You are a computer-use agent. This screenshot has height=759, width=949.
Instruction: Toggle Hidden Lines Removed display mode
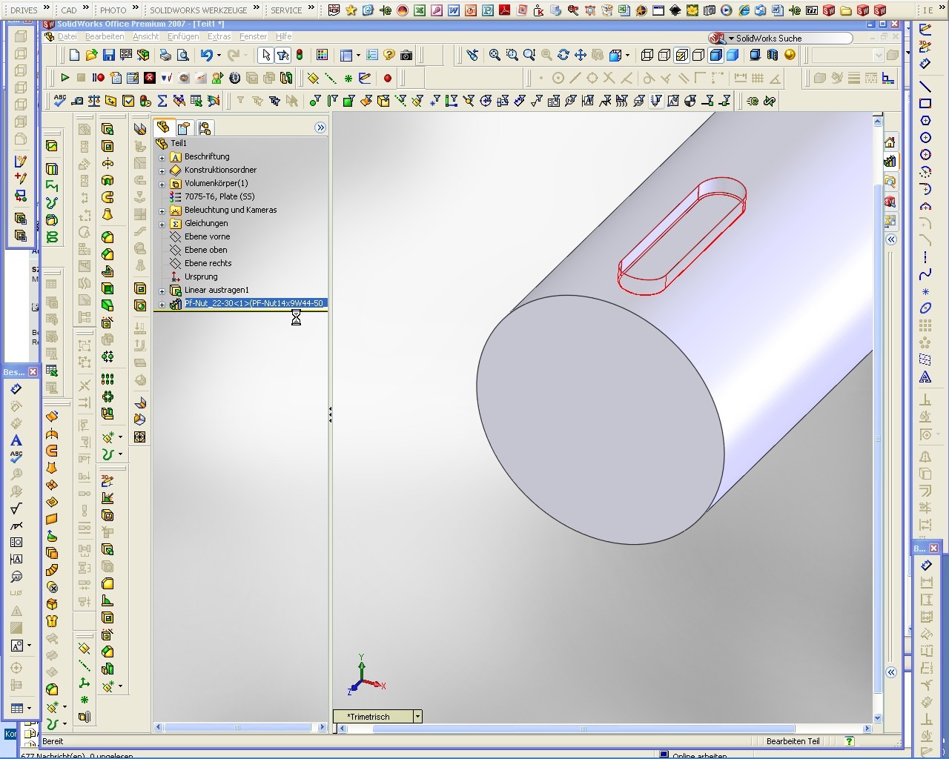(x=698, y=56)
